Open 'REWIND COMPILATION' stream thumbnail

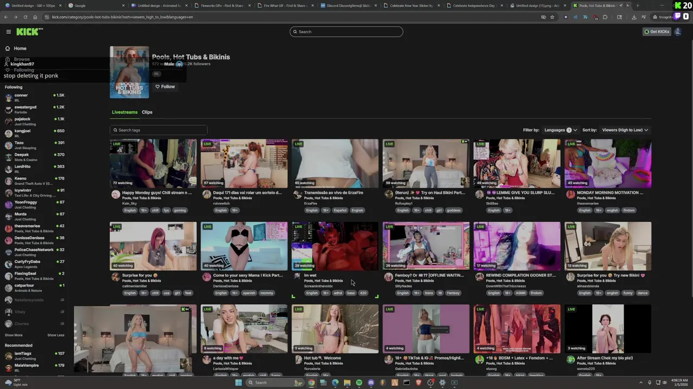[x=517, y=246]
